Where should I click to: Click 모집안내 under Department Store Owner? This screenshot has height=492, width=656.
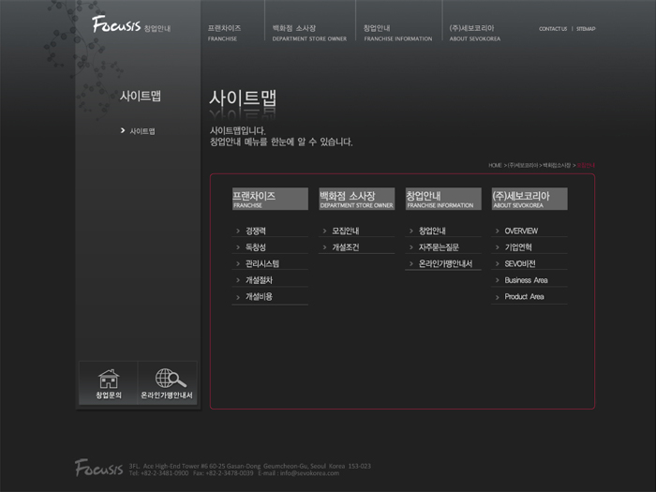tap(346, 231)
